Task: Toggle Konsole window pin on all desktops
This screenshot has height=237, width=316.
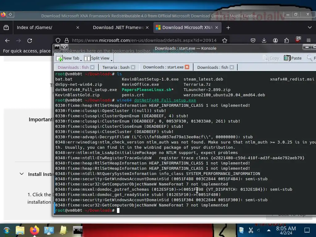Action: 64,47
